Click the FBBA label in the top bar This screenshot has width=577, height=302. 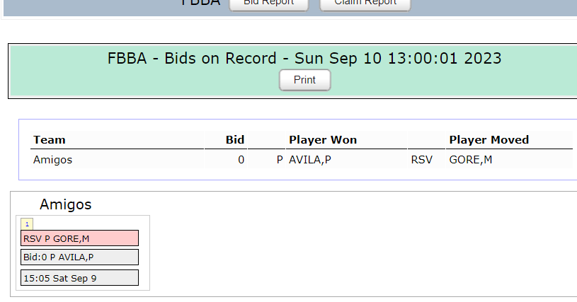(201, 3)
